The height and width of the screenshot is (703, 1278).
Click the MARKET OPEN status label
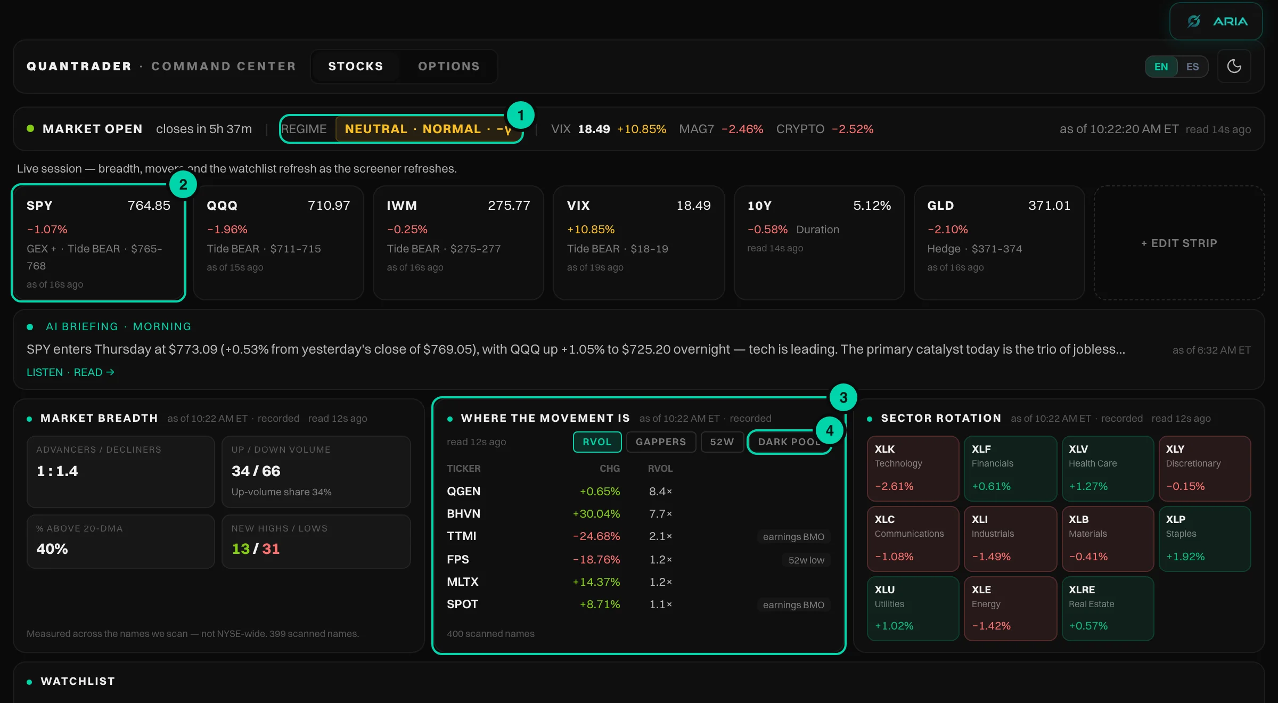pyautogui.click(x=92, y=129)
